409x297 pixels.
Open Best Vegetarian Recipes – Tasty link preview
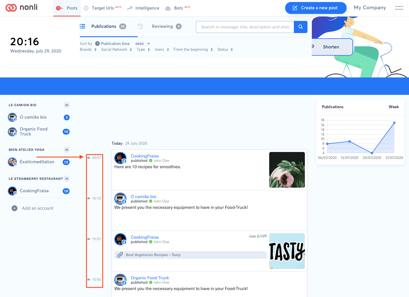[x=191, y=255]
